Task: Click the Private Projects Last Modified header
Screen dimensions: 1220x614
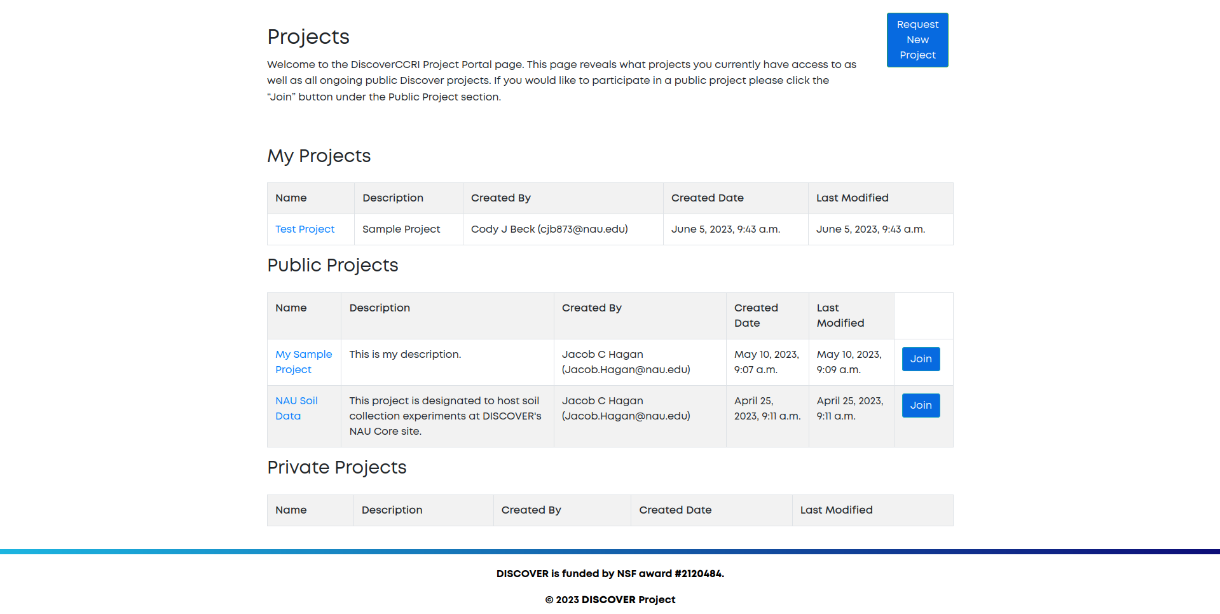Action: pyautogui.click(x=873, y=510)
